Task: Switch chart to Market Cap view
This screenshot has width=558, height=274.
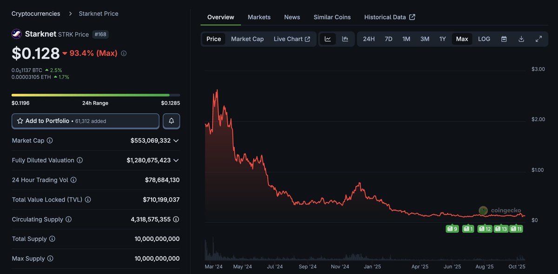Action: point(247,39)
